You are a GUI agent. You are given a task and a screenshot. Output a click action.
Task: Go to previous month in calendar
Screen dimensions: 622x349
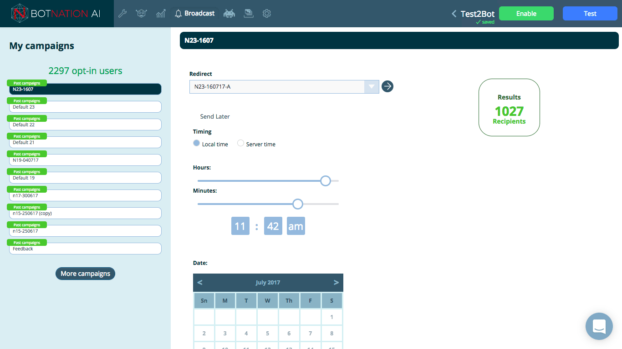pos(200,283)
